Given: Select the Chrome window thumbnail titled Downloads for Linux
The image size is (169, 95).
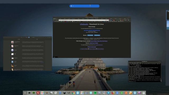Looking at the screenshot, I should 92,37.
